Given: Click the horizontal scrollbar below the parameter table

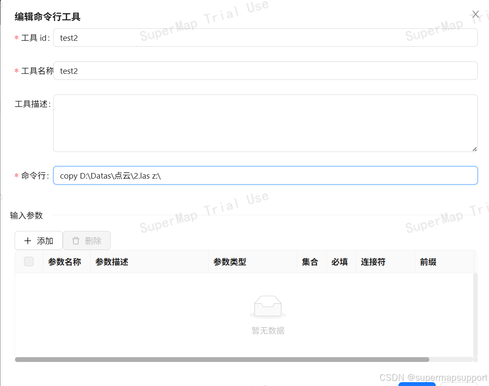Looking at the screenshot, I should point(223,359).
